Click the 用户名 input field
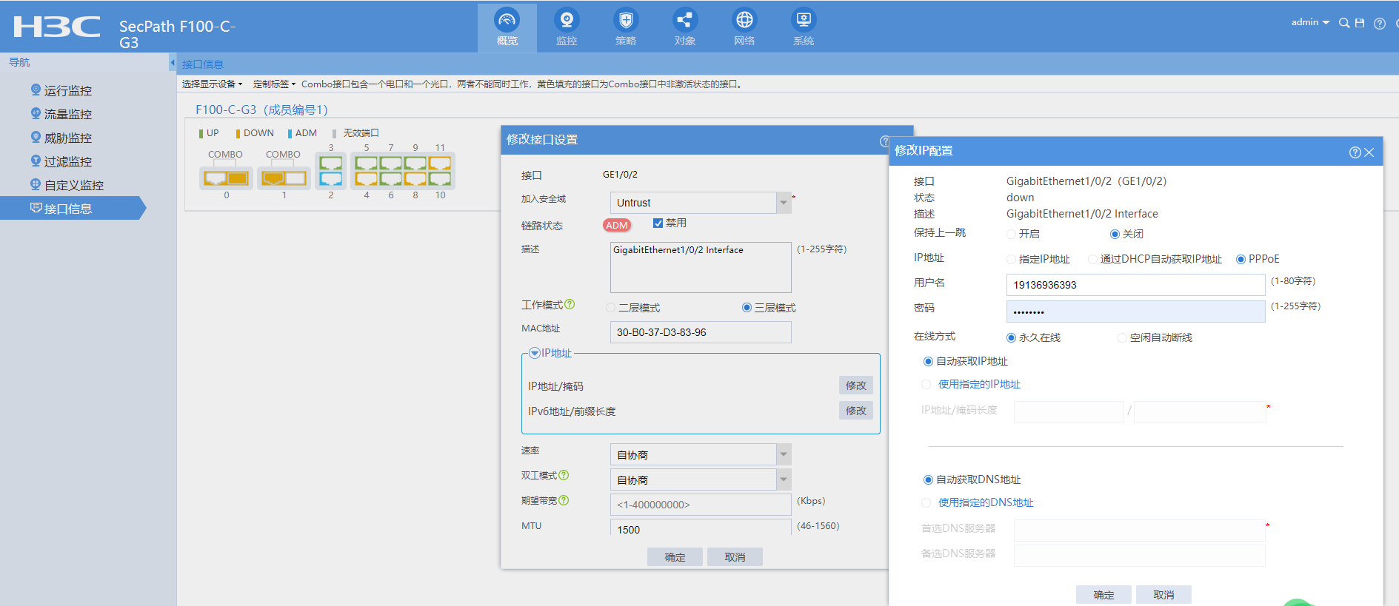The width and height of the screenshot is (1399, 606). pos(1135,285)
